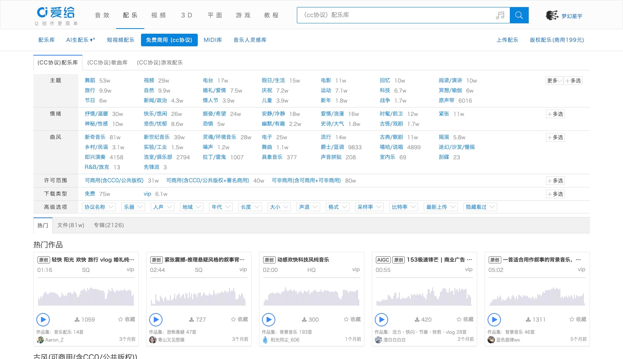Click the waveform of the 05:02 track
Image resolution: width=623 pixels, height=359 pixels.
(537, 296)
